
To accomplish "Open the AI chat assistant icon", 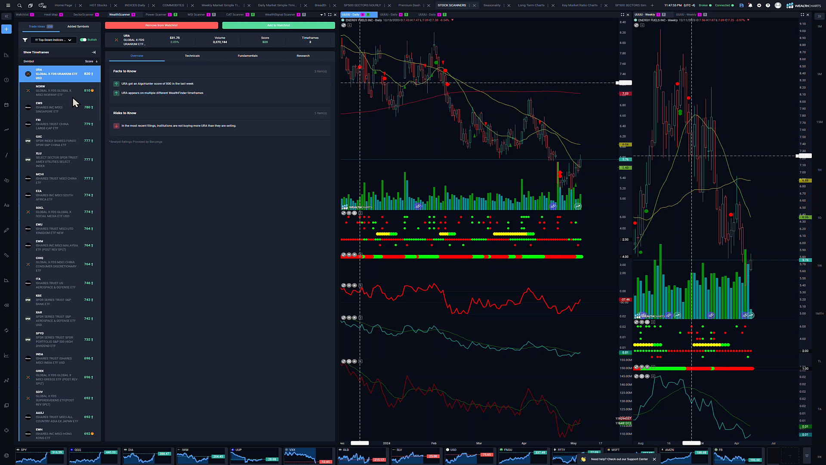I will 42,6.
